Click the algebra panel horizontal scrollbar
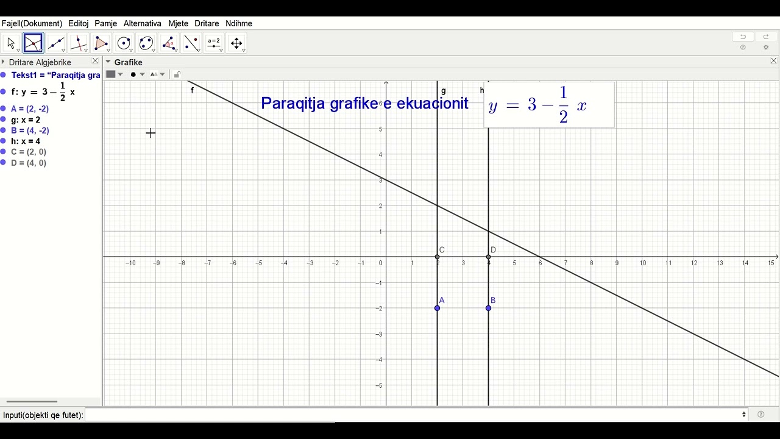 pos(32,402)
